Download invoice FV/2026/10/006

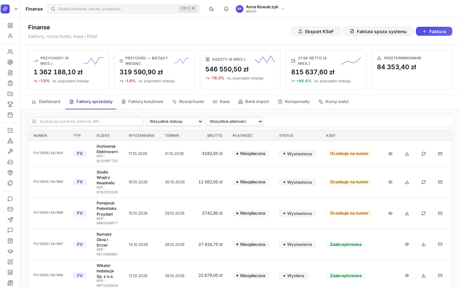click(x=423, y=276)
